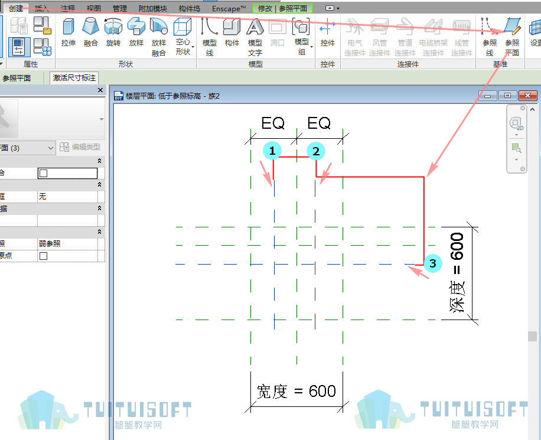Image resolution: width=541 pixels, height=440 pixels.
Task: Select the 拉伸 extrusion tool
Action: [69, 32]
